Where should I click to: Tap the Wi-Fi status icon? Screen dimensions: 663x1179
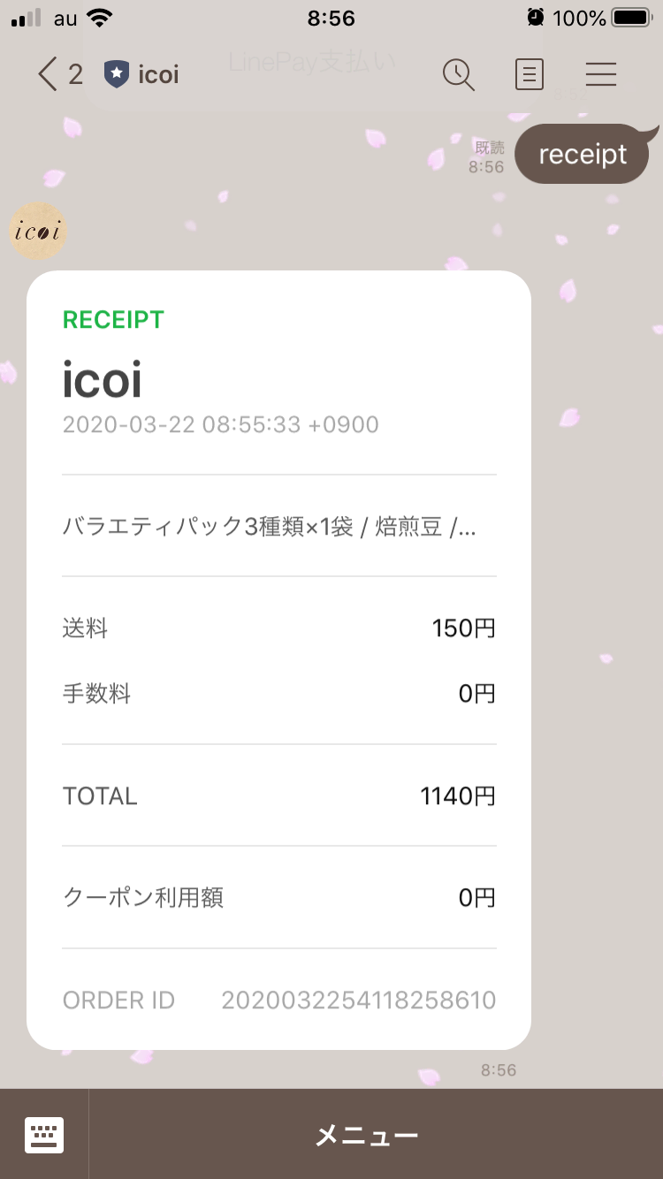[x=101, y=18]
